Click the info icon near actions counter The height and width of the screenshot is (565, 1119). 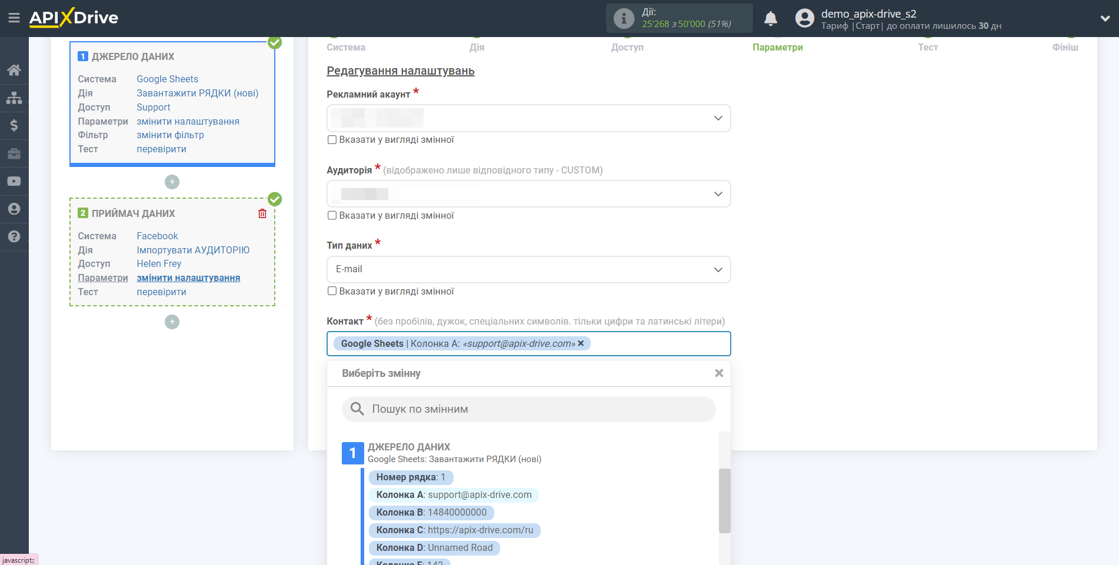[x=624, y=18]
